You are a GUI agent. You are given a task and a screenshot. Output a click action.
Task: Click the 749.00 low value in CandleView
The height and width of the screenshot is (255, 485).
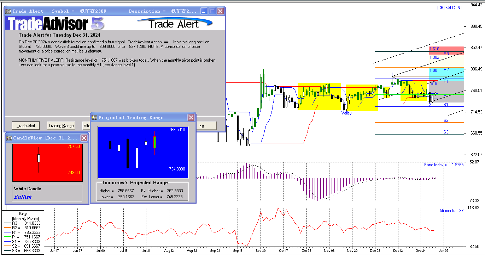(74, 173)
